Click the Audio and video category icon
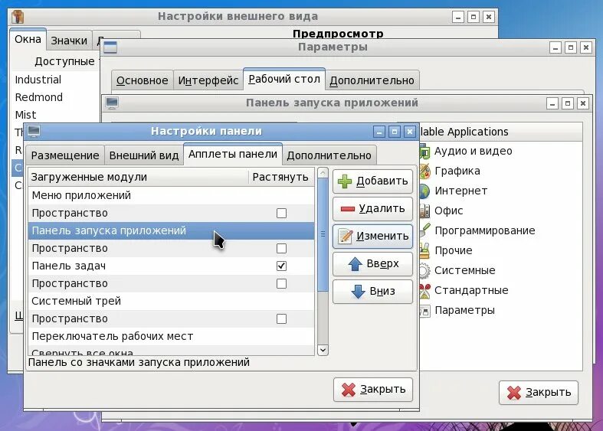Image resolution: width=603 pixels, height=431 pixels. pos(424,152)
